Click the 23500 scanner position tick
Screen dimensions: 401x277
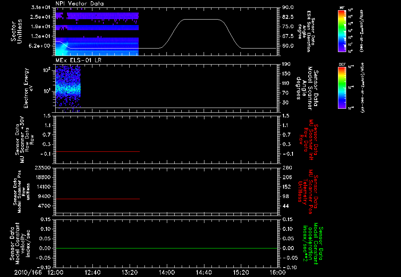coord(43,167)
